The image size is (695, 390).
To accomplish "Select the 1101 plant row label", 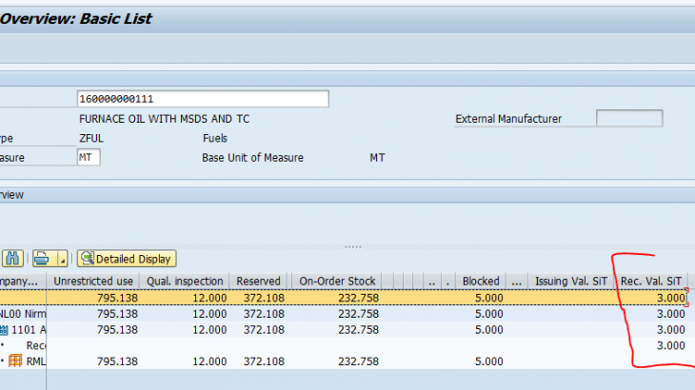I will (x=29, y=330).
